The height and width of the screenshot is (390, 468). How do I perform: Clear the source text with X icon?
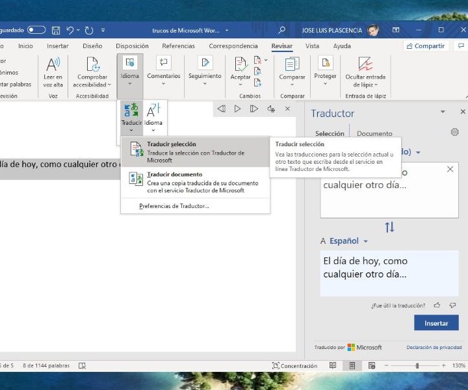450,169
